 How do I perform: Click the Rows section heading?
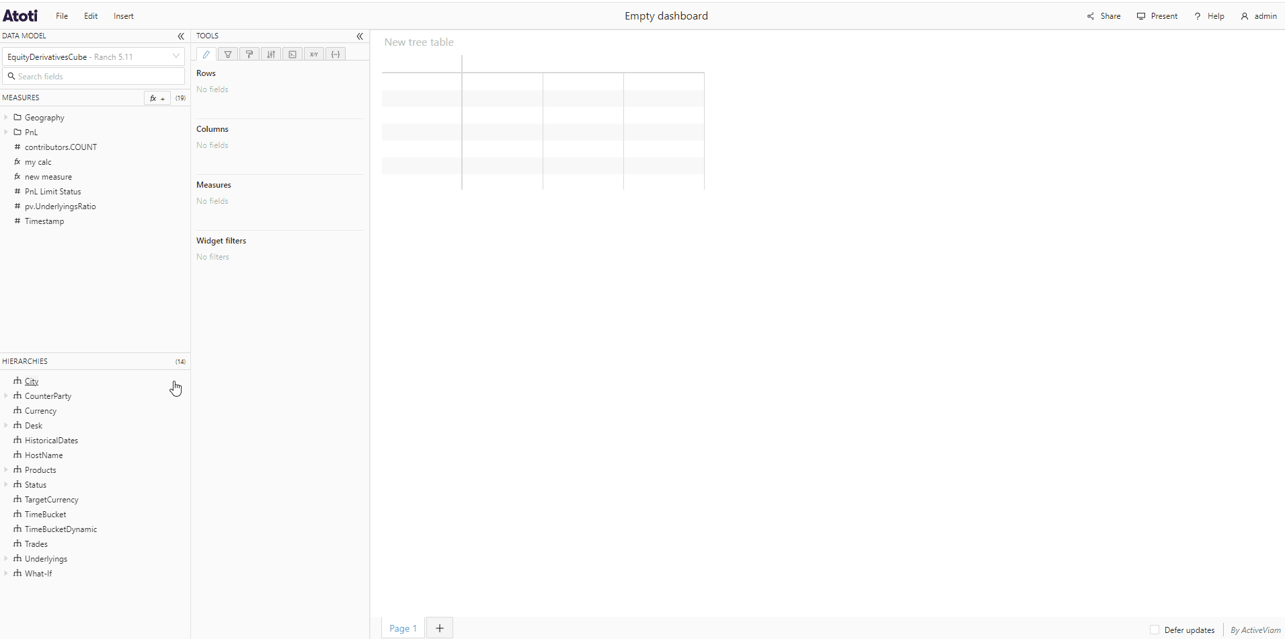tap(206, 73)
